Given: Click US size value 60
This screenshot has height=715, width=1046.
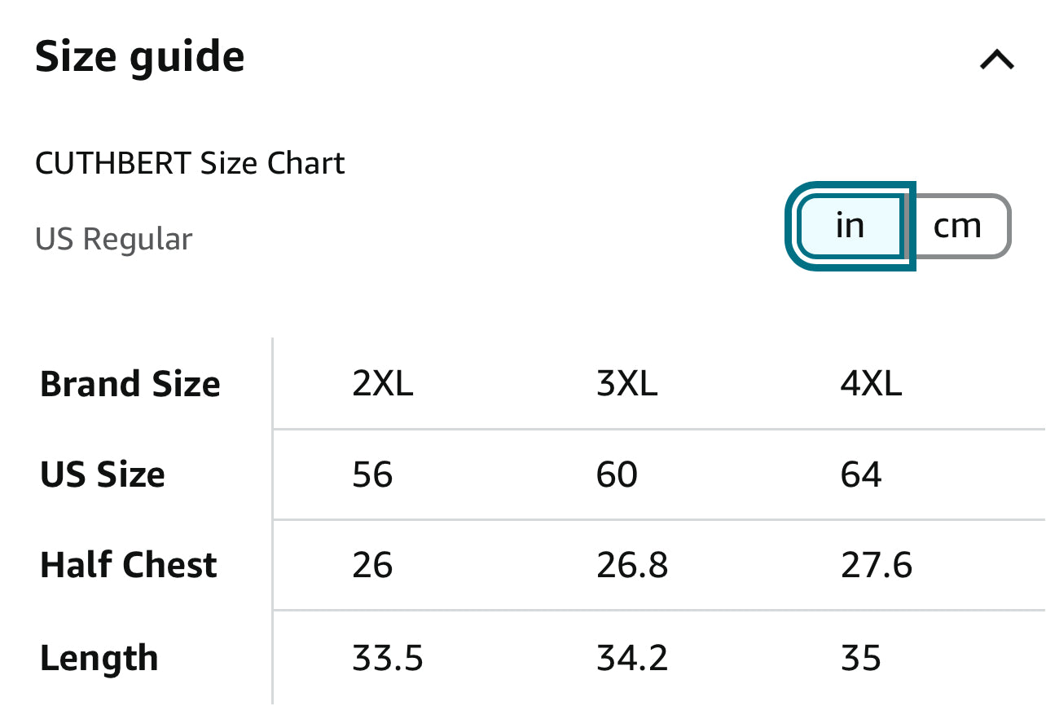Looking at the screenshot, I should coord(617,474).
